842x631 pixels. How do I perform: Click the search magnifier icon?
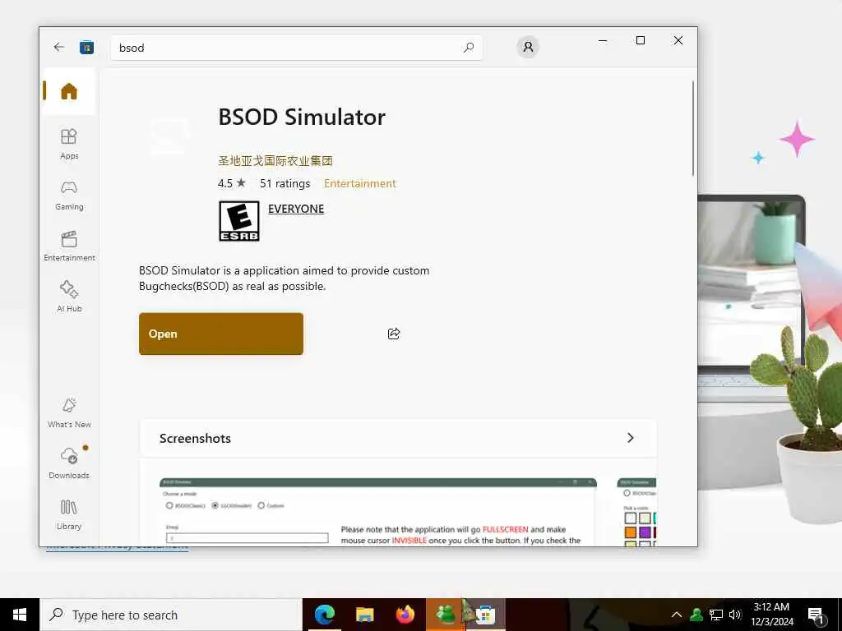[x=468, y=47]
